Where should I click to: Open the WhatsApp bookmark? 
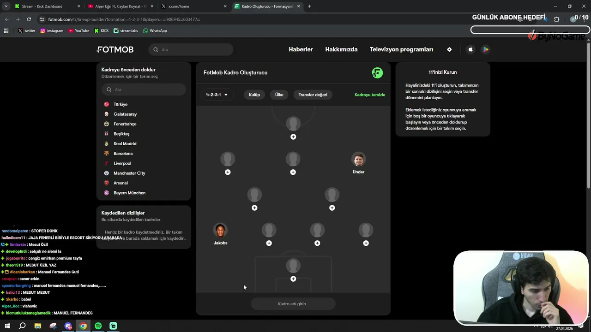click(155, 30)
